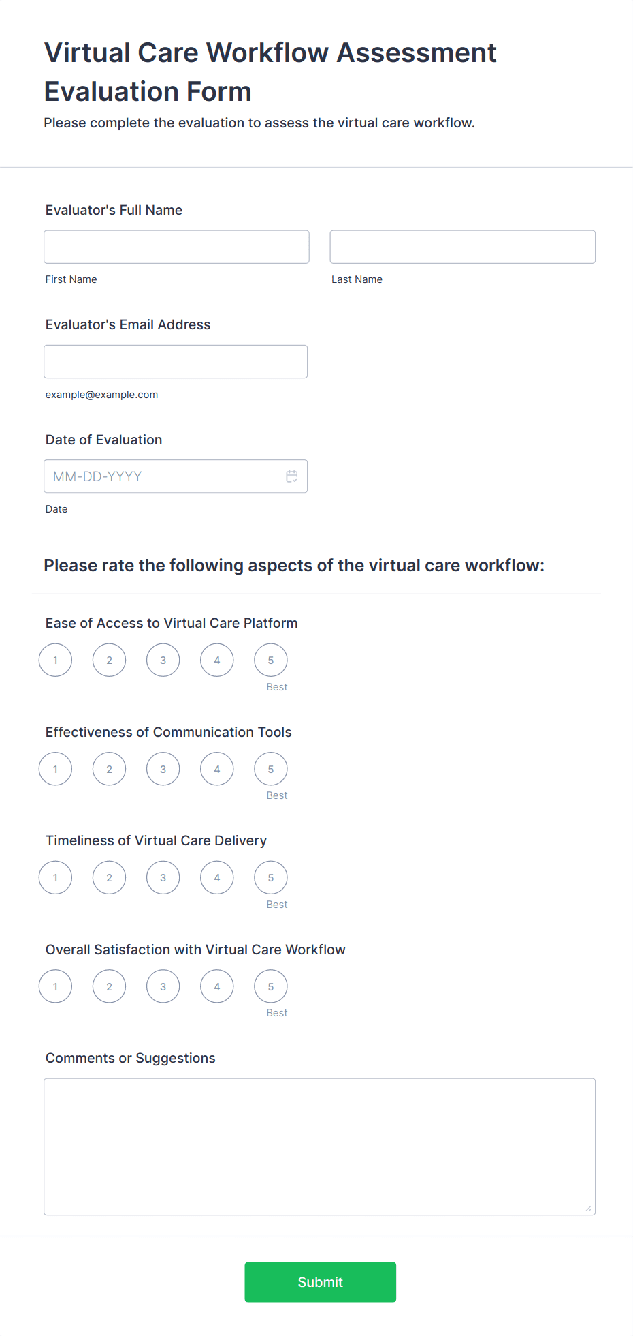This screenshot has width=633, height=1336.
Task: Select rating 3 for Overall Satisfaction
Action: point(163,986)
